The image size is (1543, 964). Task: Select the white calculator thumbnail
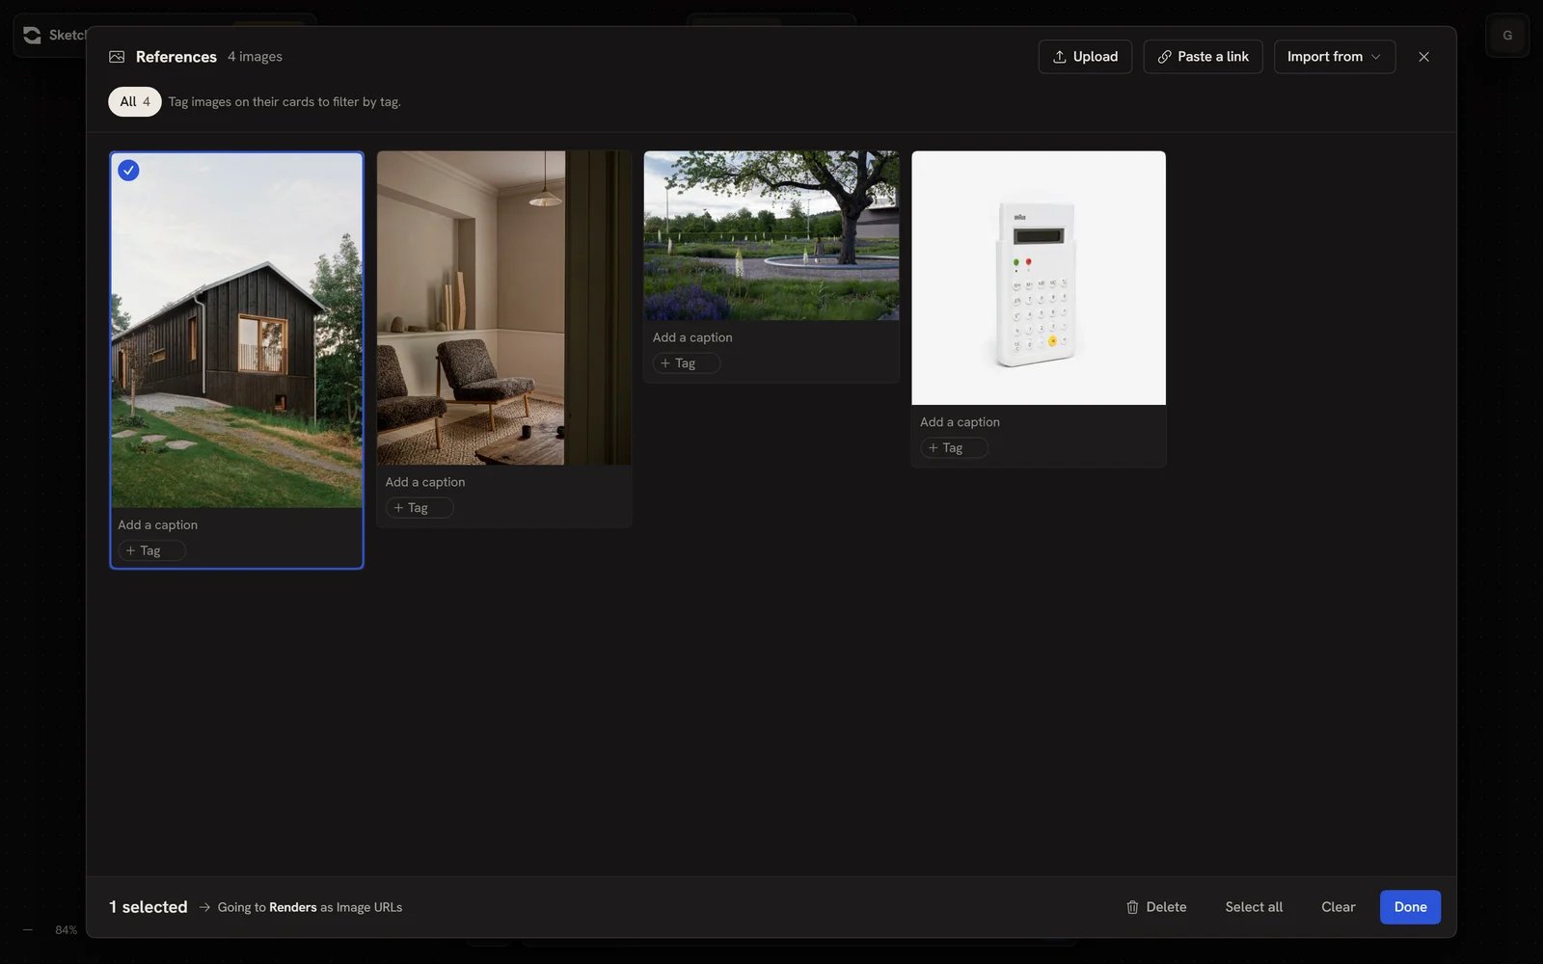pos(1039,278)
